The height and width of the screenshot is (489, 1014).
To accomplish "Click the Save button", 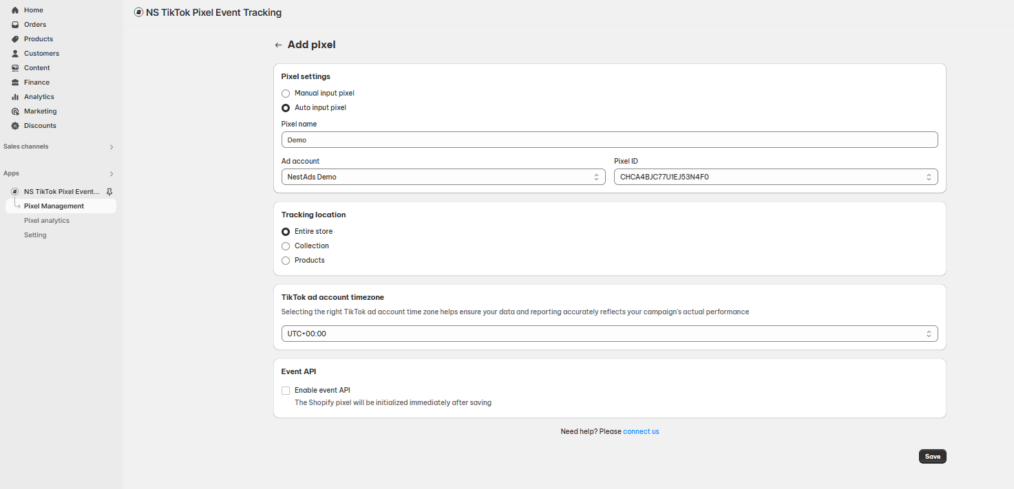I will (932, 457).
